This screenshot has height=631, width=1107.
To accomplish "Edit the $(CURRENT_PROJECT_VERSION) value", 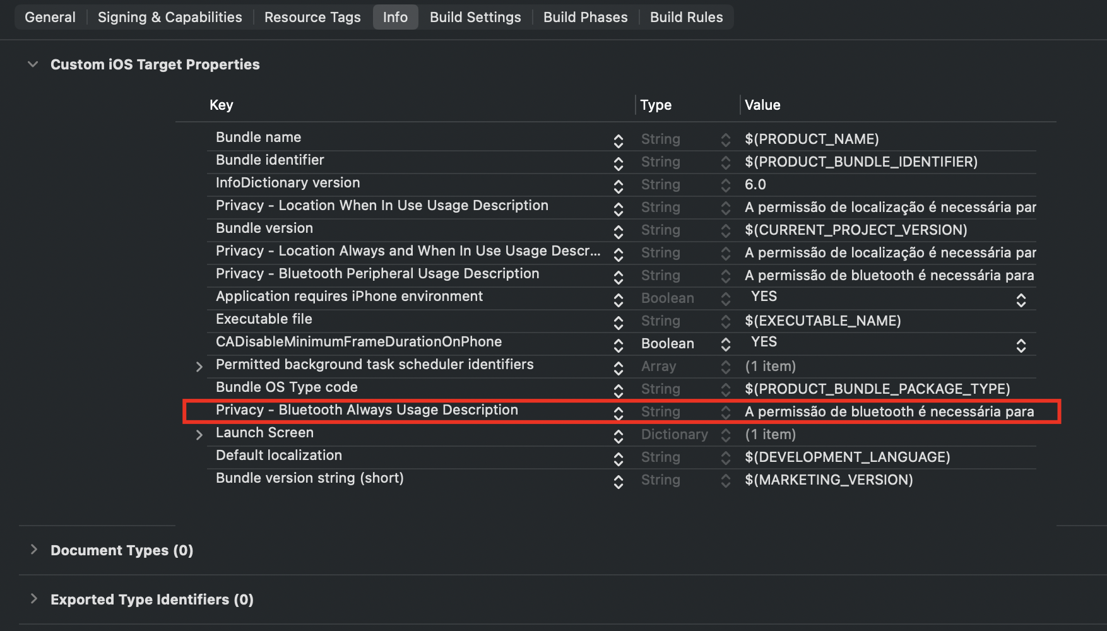I will click(x=856, y=230).
